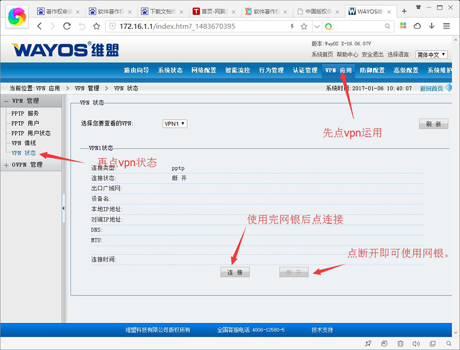
Task: Select PPTP 用户 in the sidebar
Action: [25, 124]
